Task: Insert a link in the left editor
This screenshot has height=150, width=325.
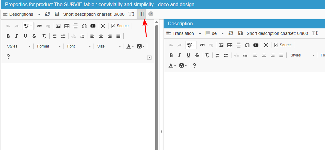Action: (x=39, y=26)
